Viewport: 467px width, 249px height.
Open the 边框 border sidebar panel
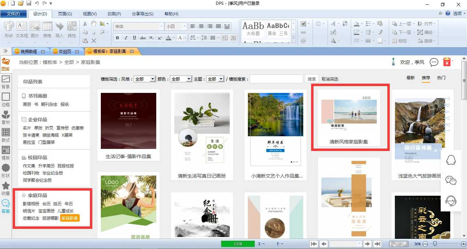[x=6, y=100]
